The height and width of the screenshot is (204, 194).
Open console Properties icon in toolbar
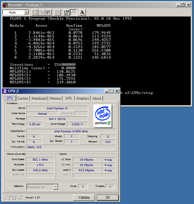[x=67, y=12]
